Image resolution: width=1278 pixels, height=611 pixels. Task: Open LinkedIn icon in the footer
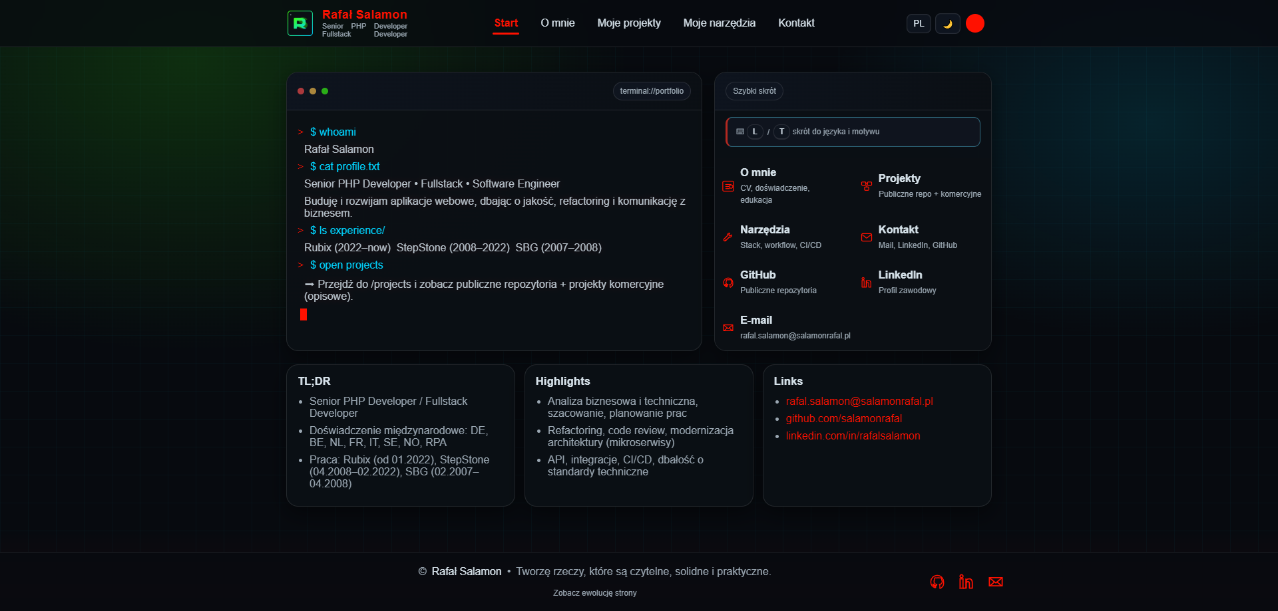pyautogui.click(x=966, y=582)
